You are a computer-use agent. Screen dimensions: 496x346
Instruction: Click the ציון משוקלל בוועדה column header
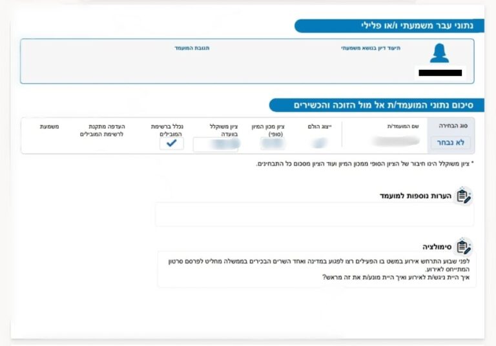click(224, 130)
